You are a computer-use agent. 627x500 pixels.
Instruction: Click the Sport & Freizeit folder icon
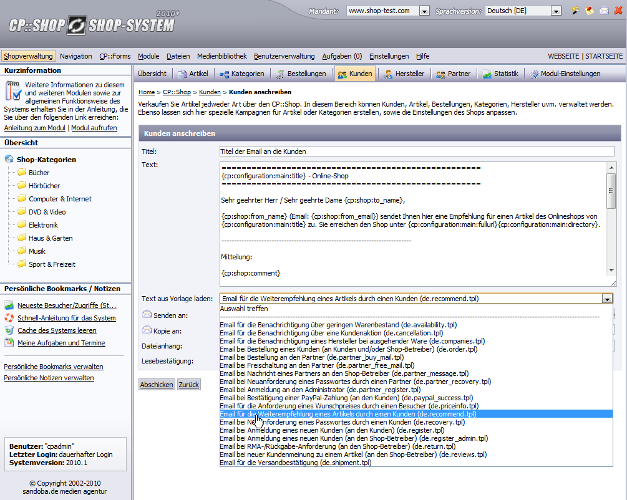pos(22,264)
